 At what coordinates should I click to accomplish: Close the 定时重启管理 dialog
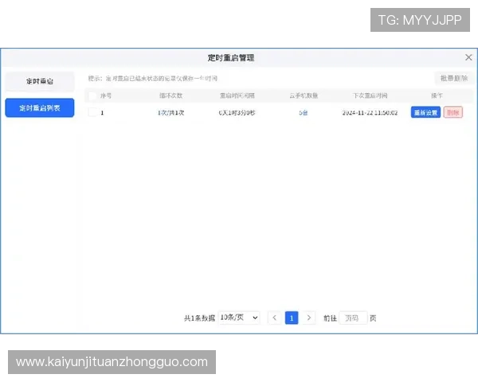[468, 57]
